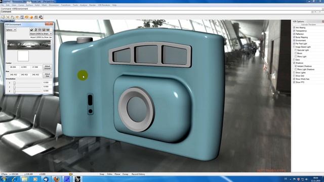Click the Perspective viewport title
324x182 pixels.
pyautogui.click(x=7, y=21)
